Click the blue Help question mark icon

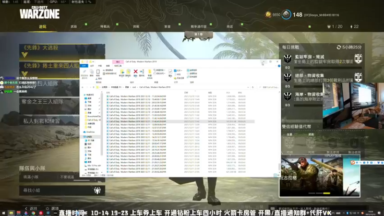279,66
